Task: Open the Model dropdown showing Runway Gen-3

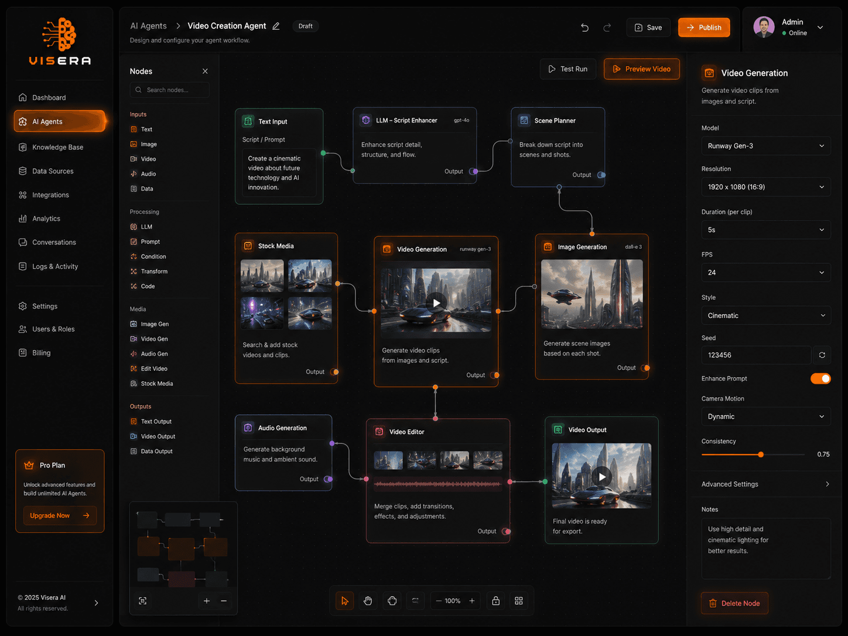Action: pos(766,146)
